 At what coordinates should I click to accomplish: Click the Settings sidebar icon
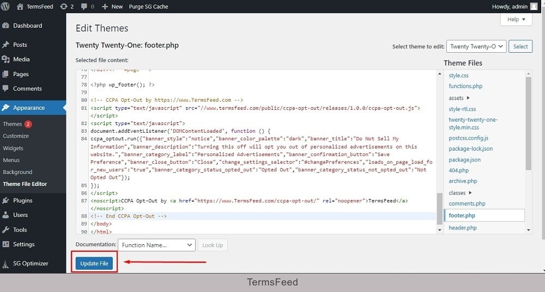pyautogui.click(x=5, y=244)
